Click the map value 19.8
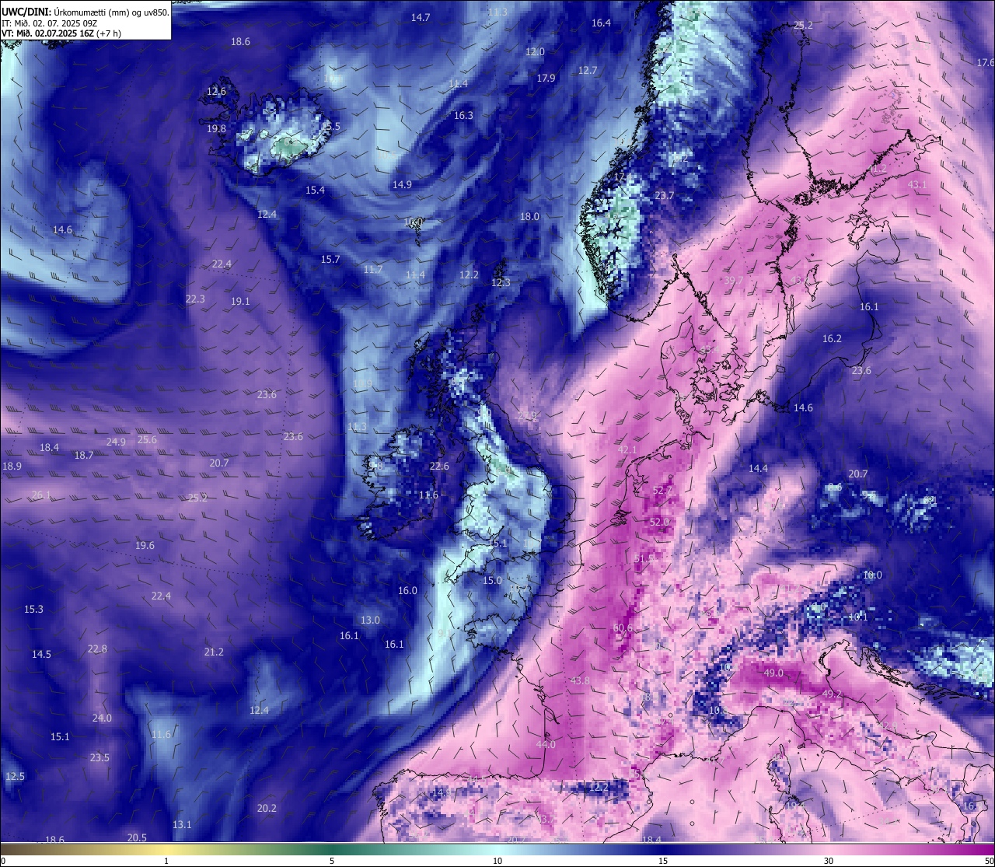This screenshot has width=995, height=867. pyautogui.click(x=216, y=129)
